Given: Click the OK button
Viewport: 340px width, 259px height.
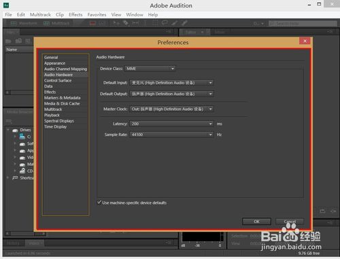Looking at the screenshot, I should point(256,222).
